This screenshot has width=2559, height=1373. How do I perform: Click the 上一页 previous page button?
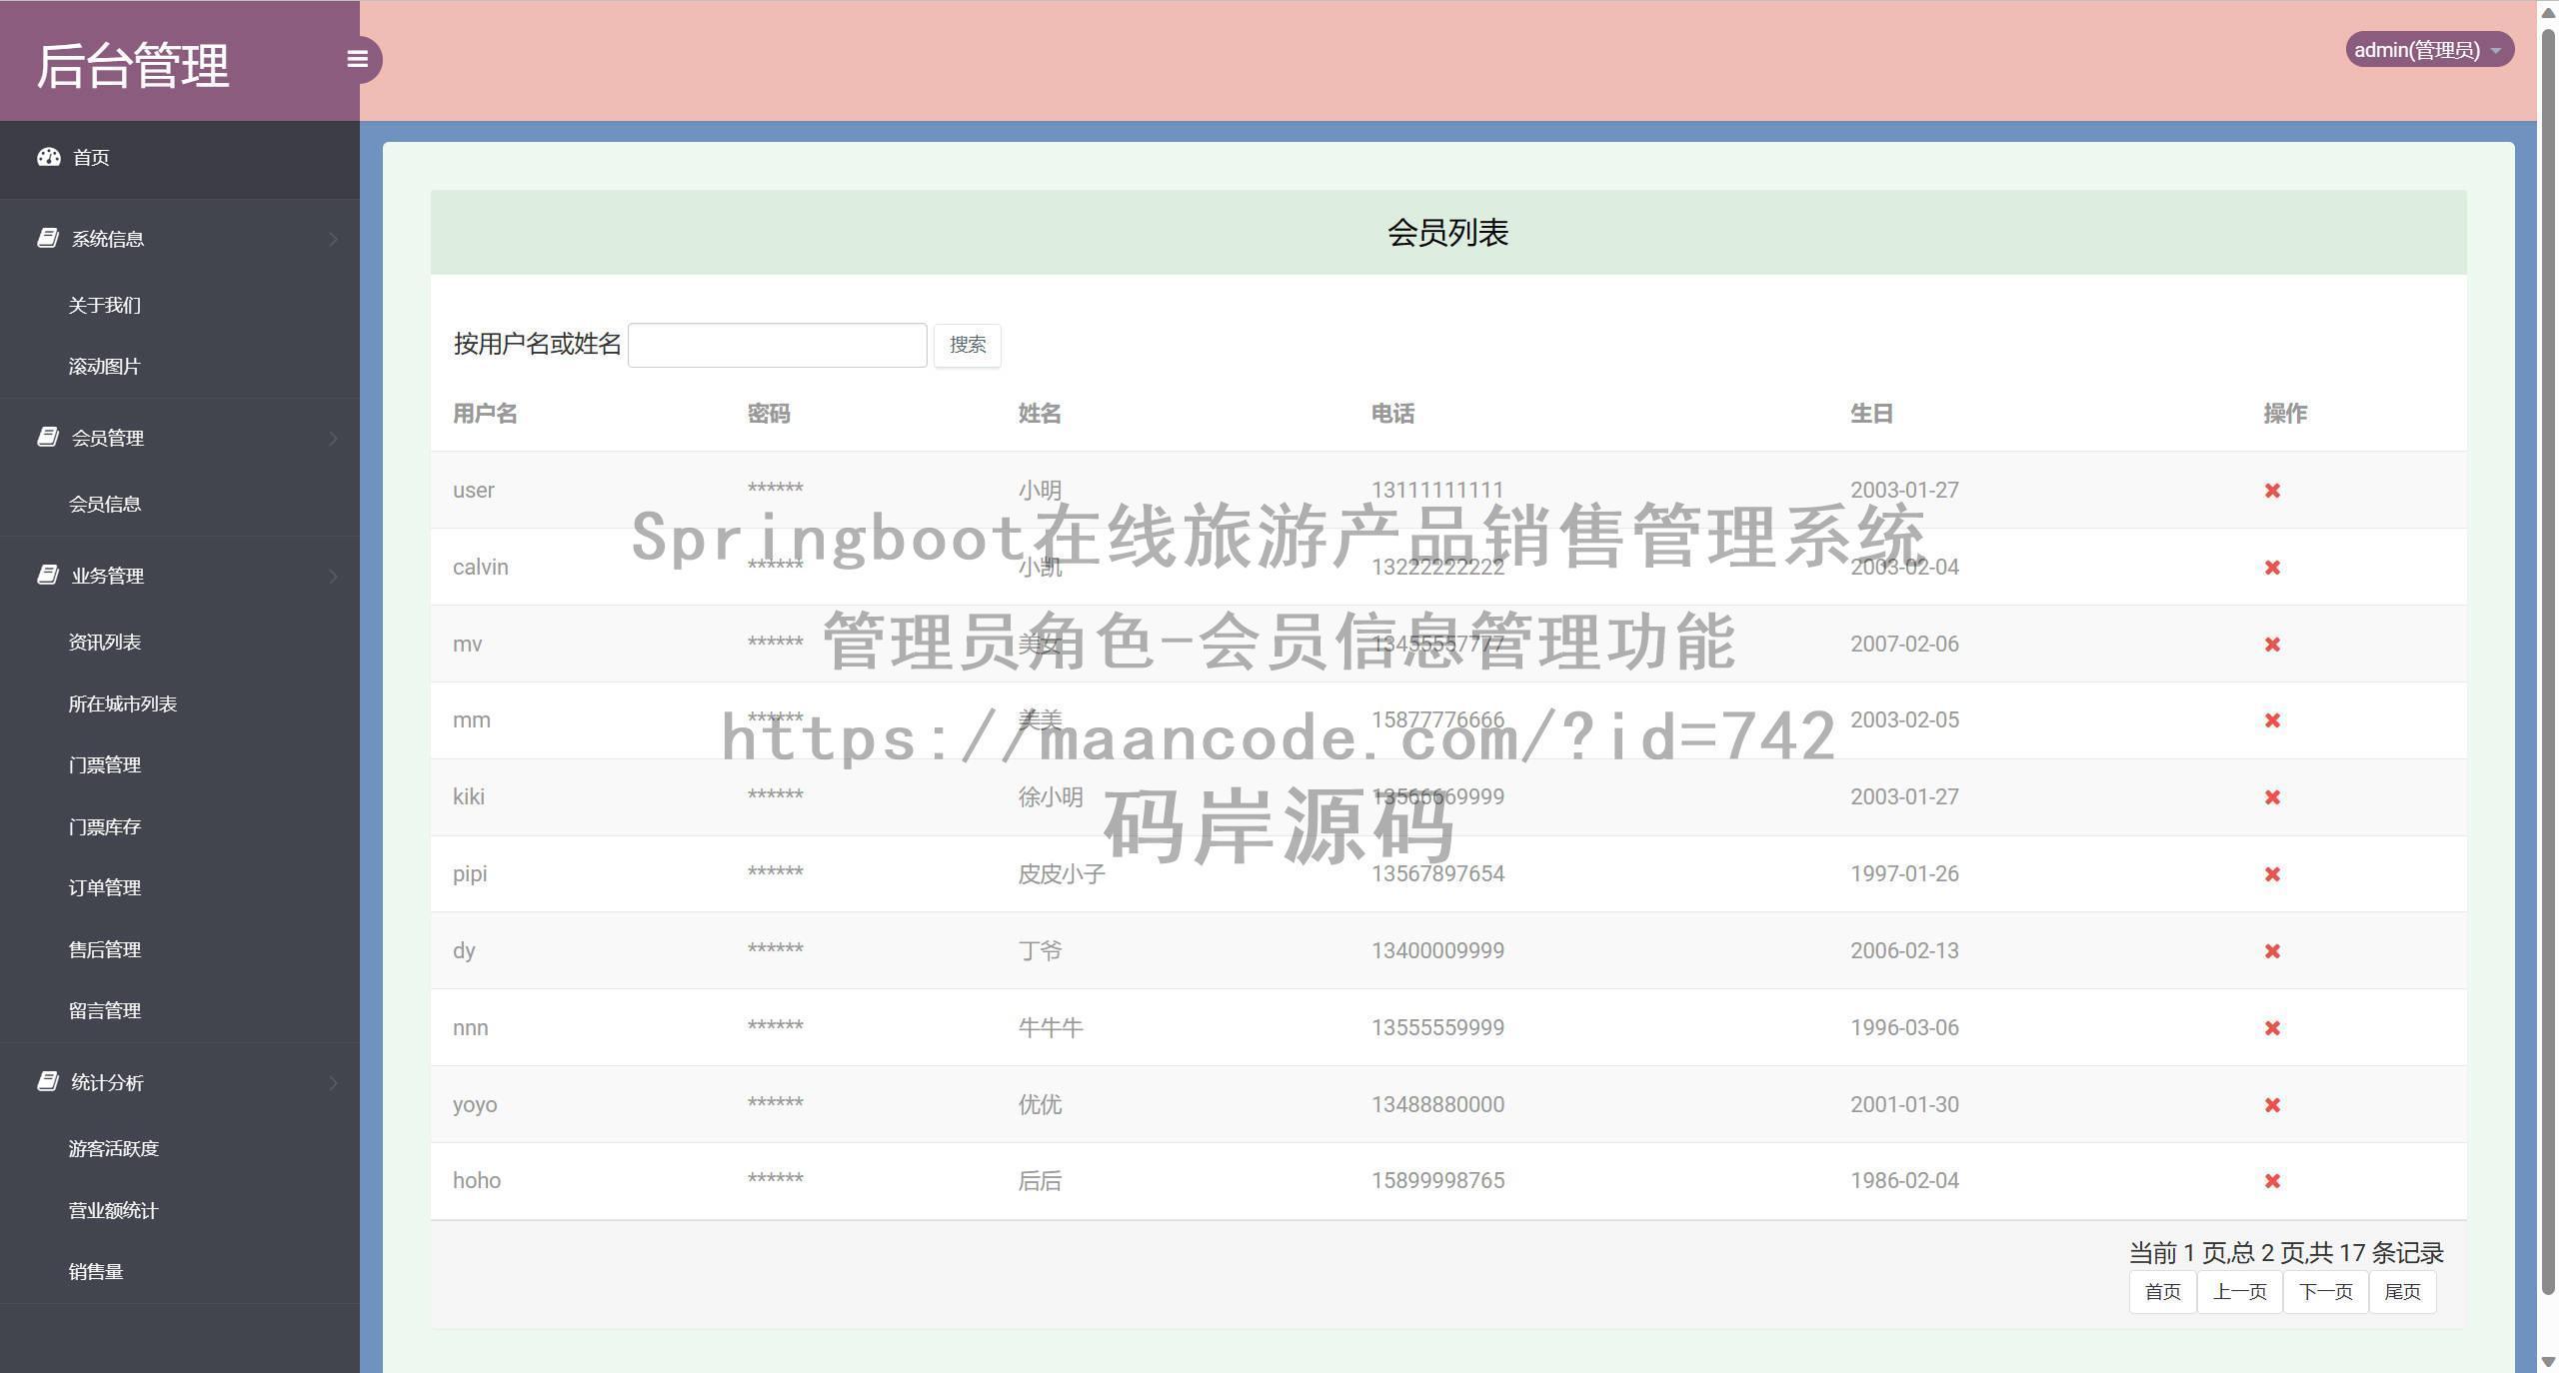pyautogui.click(x=2239, y=1292)
